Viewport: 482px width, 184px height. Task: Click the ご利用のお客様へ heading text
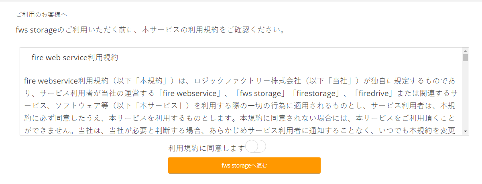41,14
